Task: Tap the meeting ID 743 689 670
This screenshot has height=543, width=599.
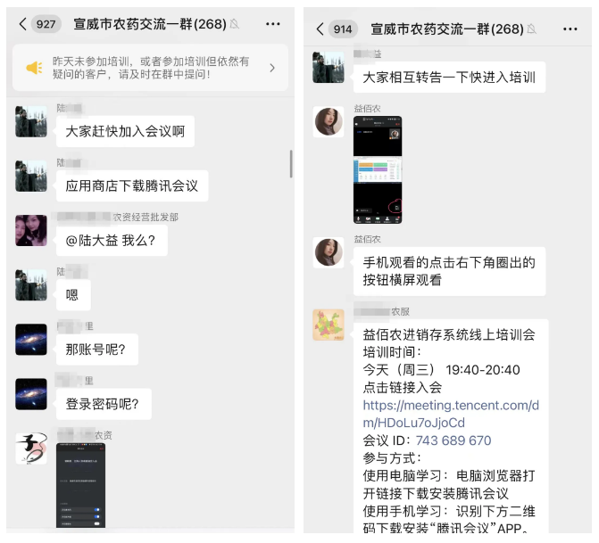Action: (453, 440)
